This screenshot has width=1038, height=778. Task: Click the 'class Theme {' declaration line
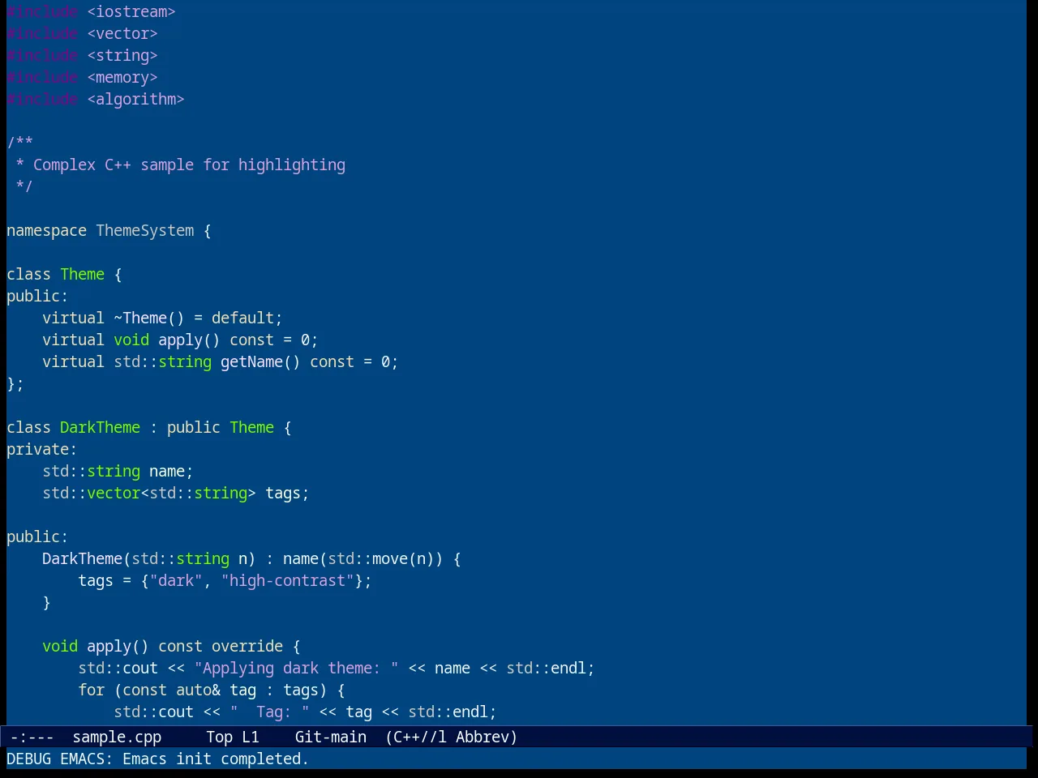pos(64,274)
